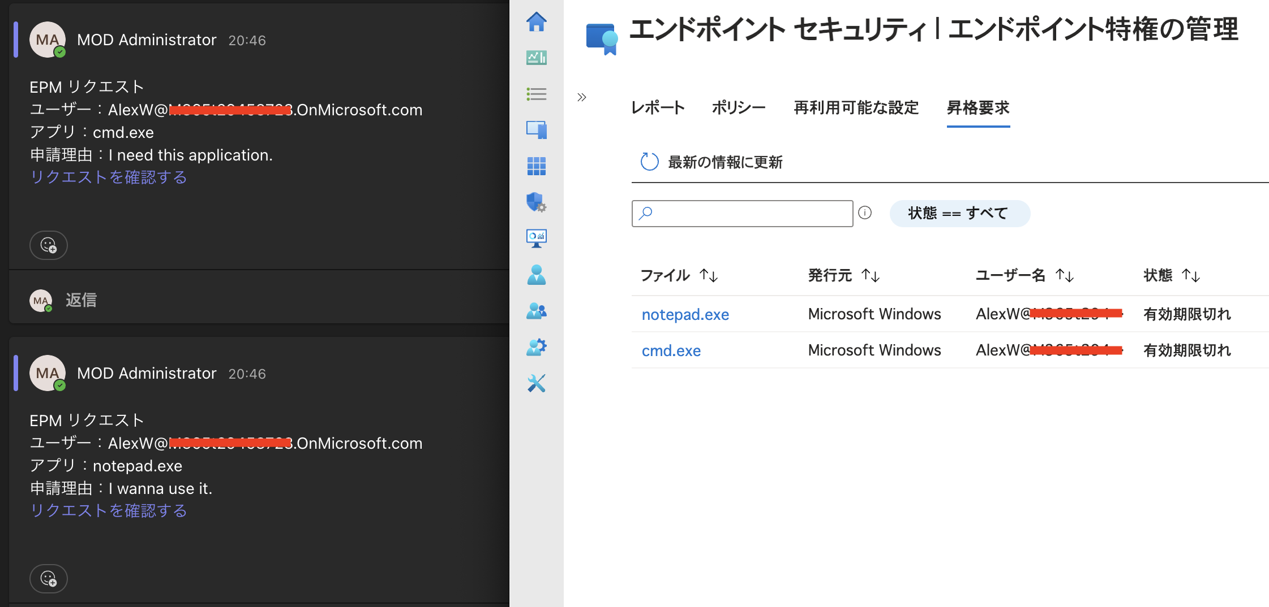Open the Troubleshooting tools icon
The image size is (1269, 607).
tap(536, 383)
